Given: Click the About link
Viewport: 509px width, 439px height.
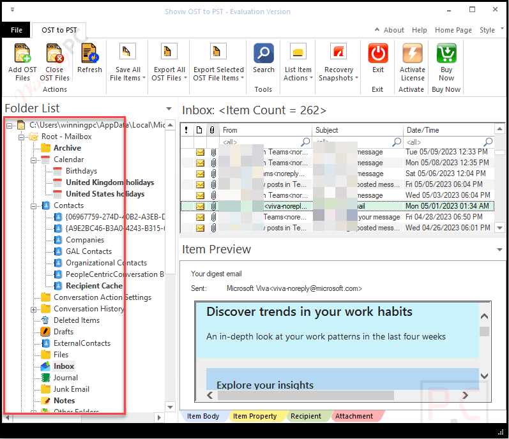Looking at the screenshot, I should [394, 30].
